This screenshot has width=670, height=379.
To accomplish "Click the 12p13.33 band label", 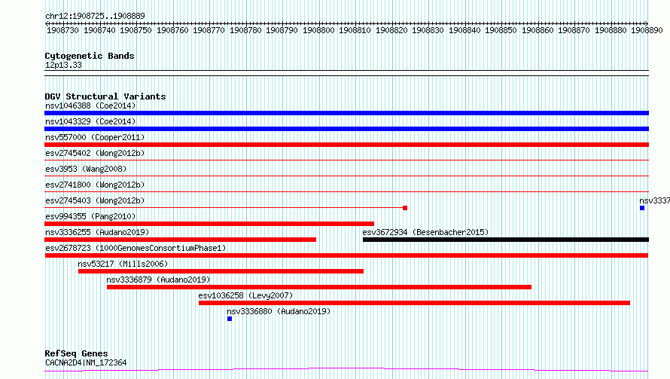I will (x=63, y=65).
